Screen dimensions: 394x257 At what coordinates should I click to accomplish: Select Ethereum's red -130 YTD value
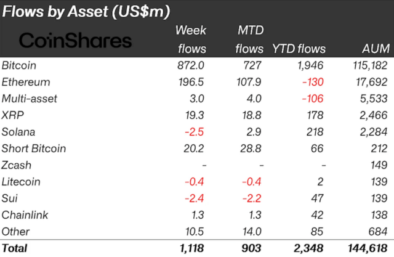[312, 81]
